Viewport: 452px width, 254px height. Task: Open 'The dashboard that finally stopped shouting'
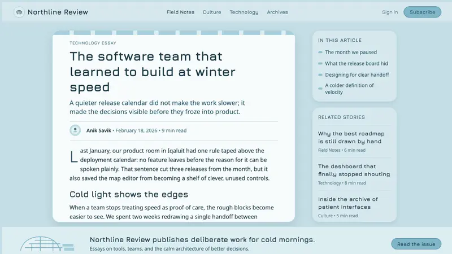(x=354, y=170)
